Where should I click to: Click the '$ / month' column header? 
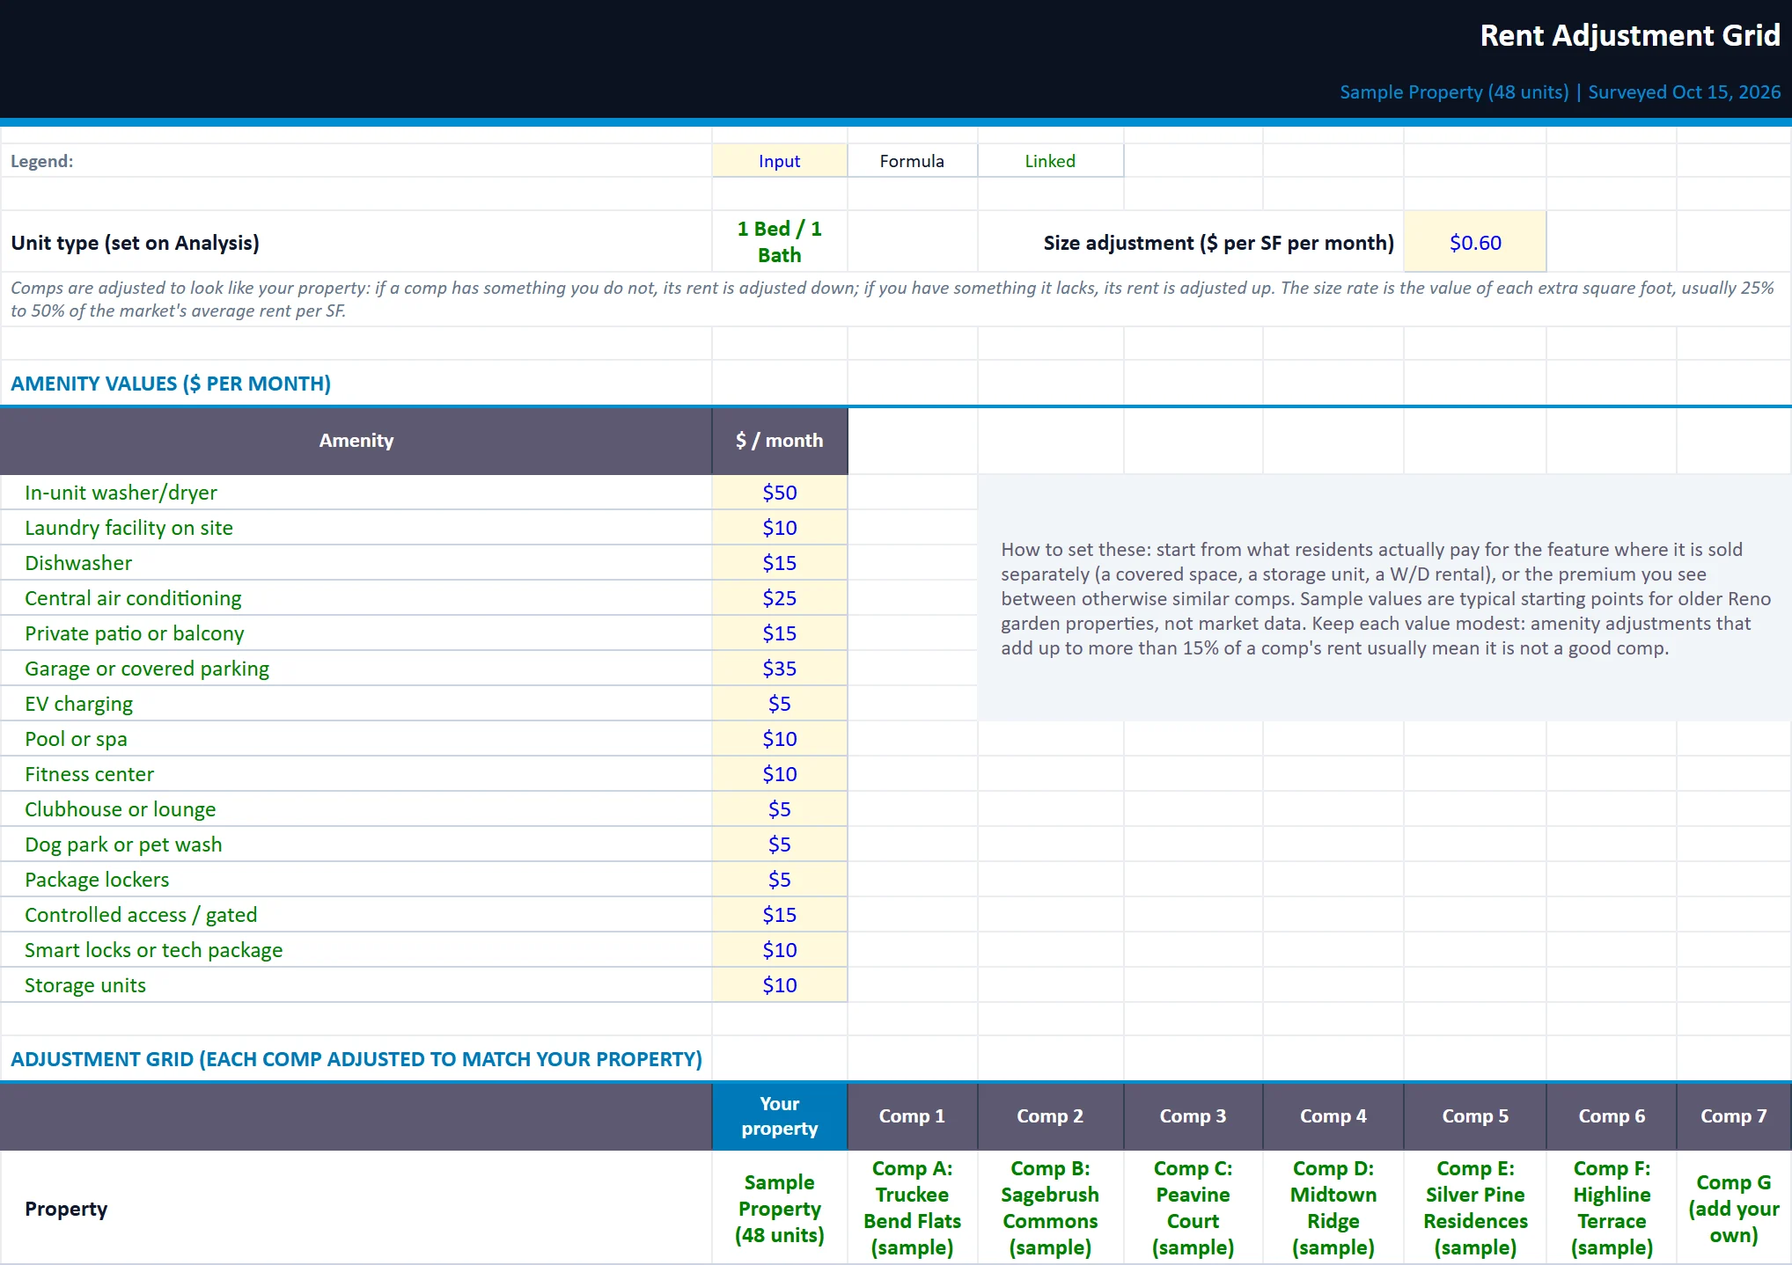(x=779, y=441)
